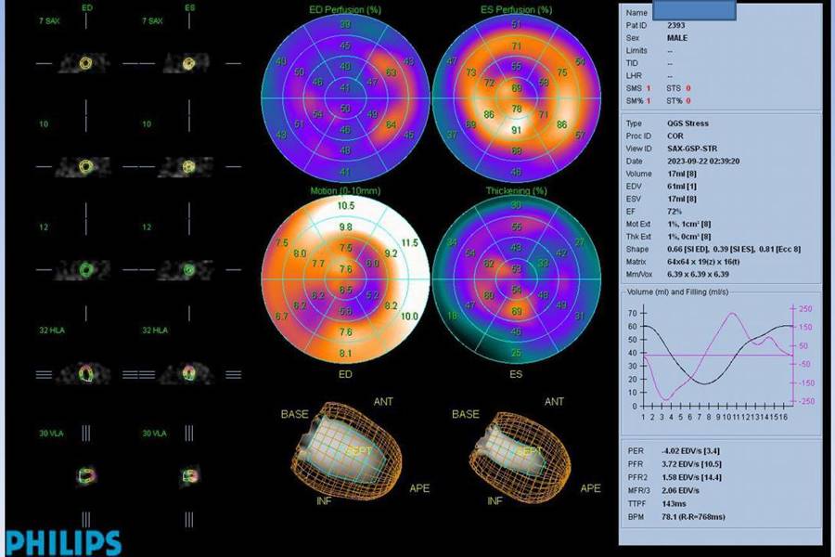835x557 pixels.
Task: Select the ES 7 SAX slice image
Action: pos(188,63)
